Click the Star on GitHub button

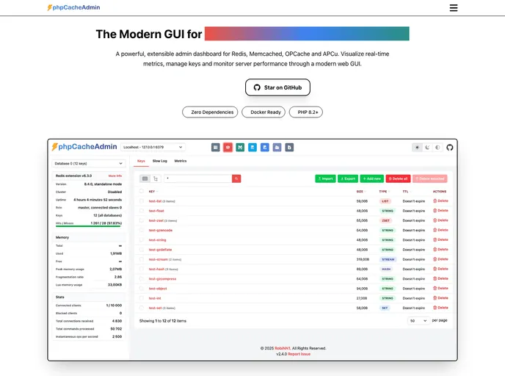[277, 87]
